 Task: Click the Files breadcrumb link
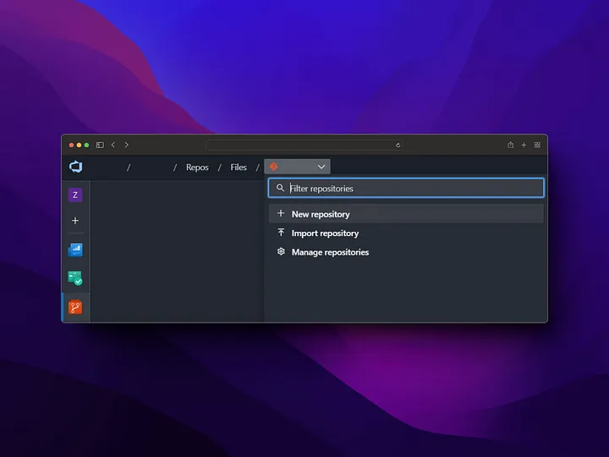click(239, 167)
